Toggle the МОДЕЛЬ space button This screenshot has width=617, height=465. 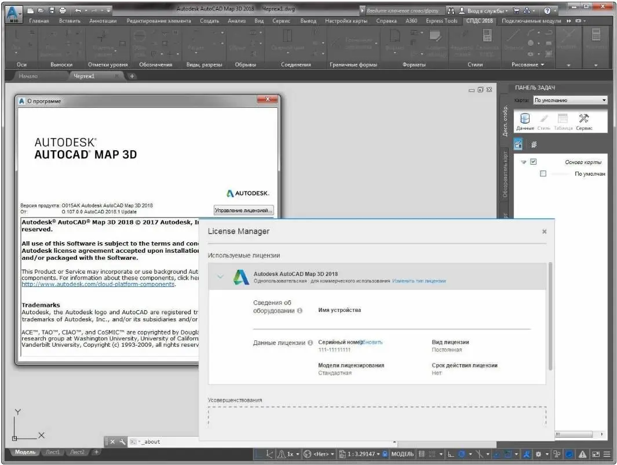403,454
